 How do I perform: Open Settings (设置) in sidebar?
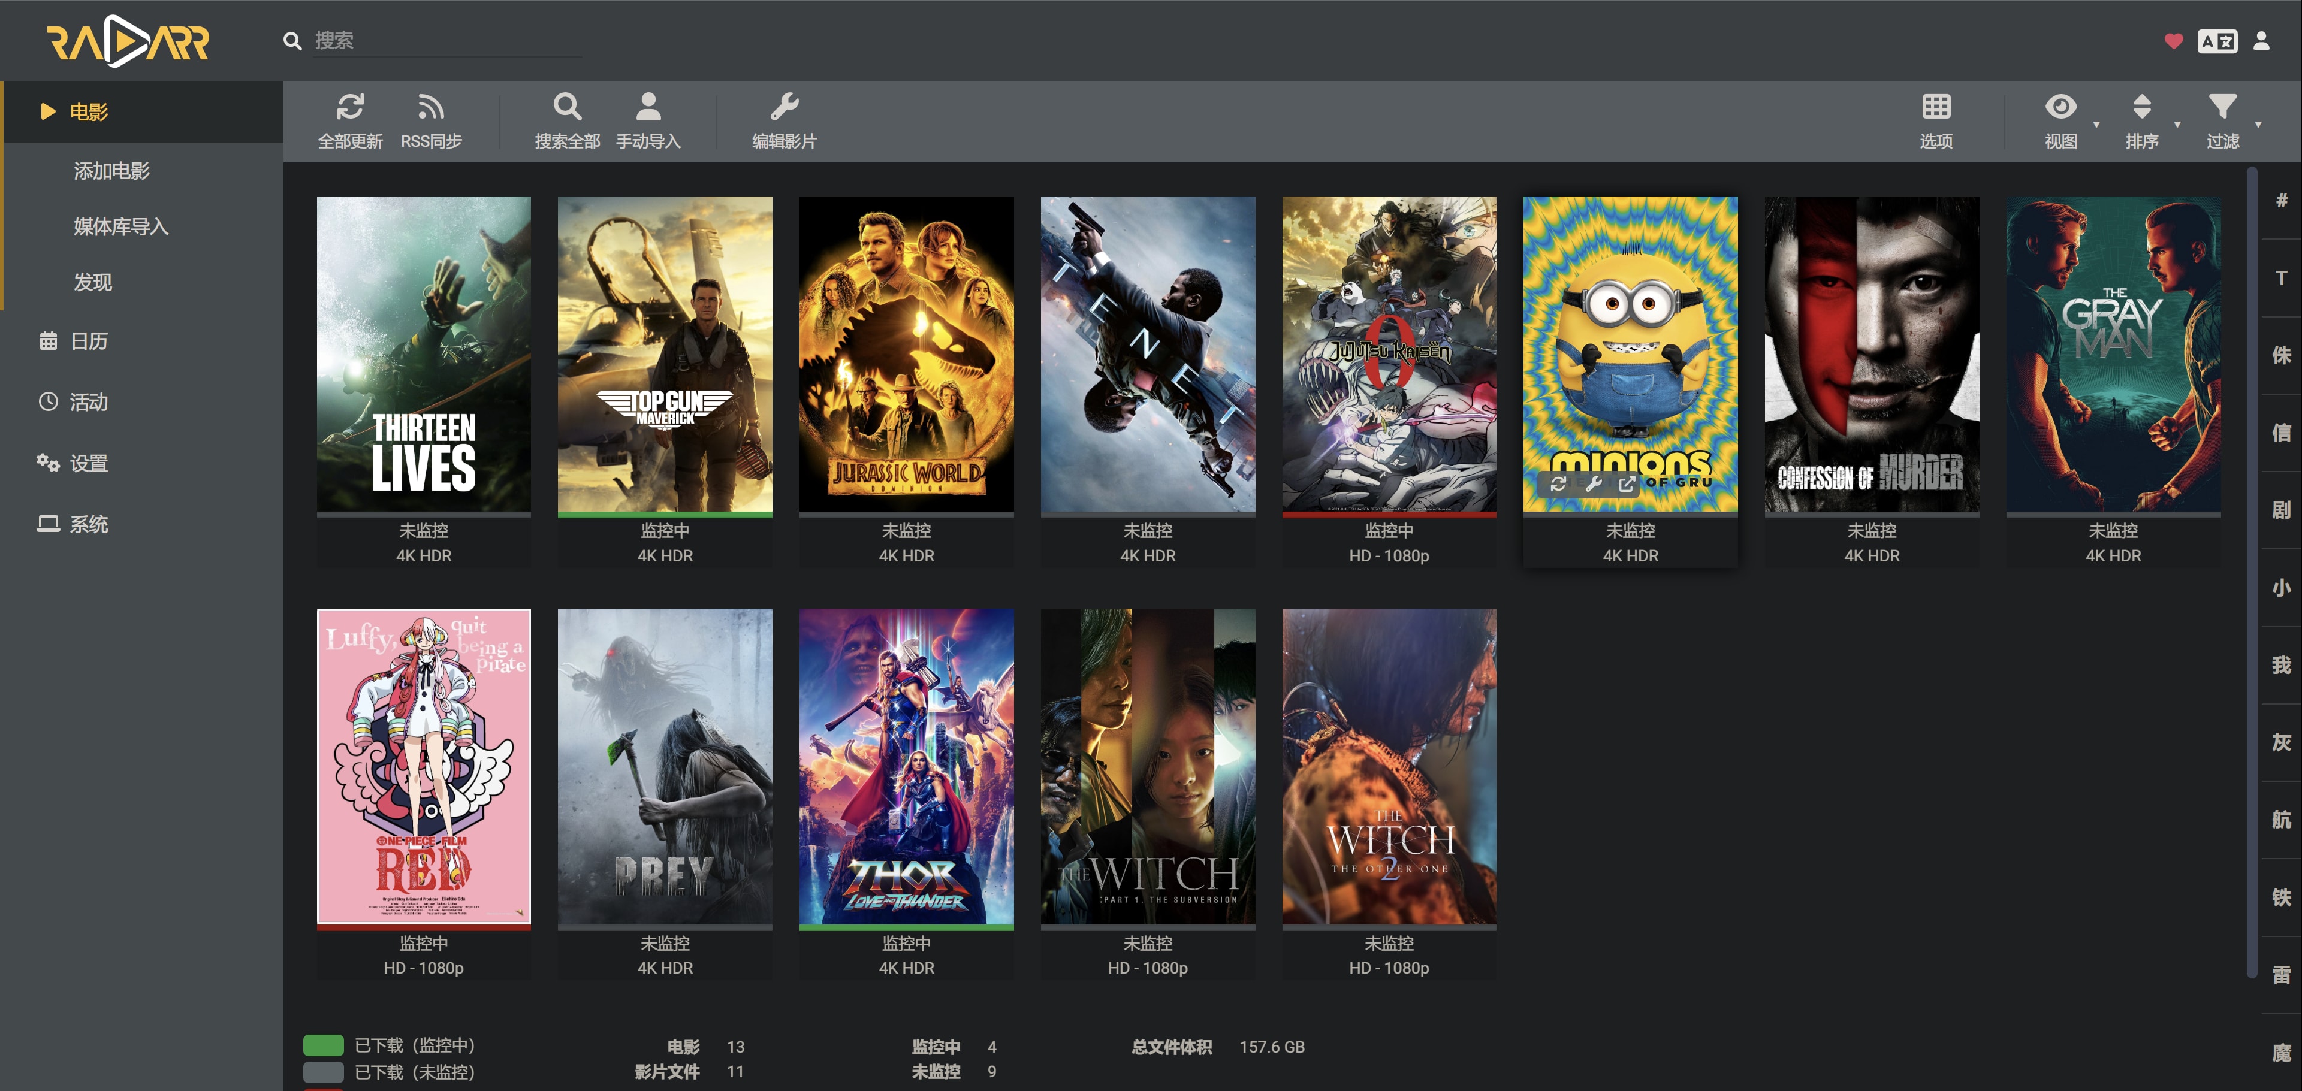pos(89,463)
